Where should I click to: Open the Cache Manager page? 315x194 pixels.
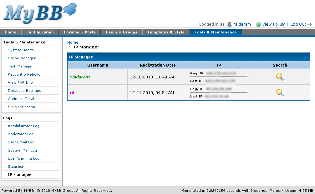(22, 58)
